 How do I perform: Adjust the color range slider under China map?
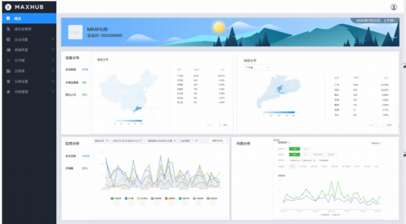128,121
